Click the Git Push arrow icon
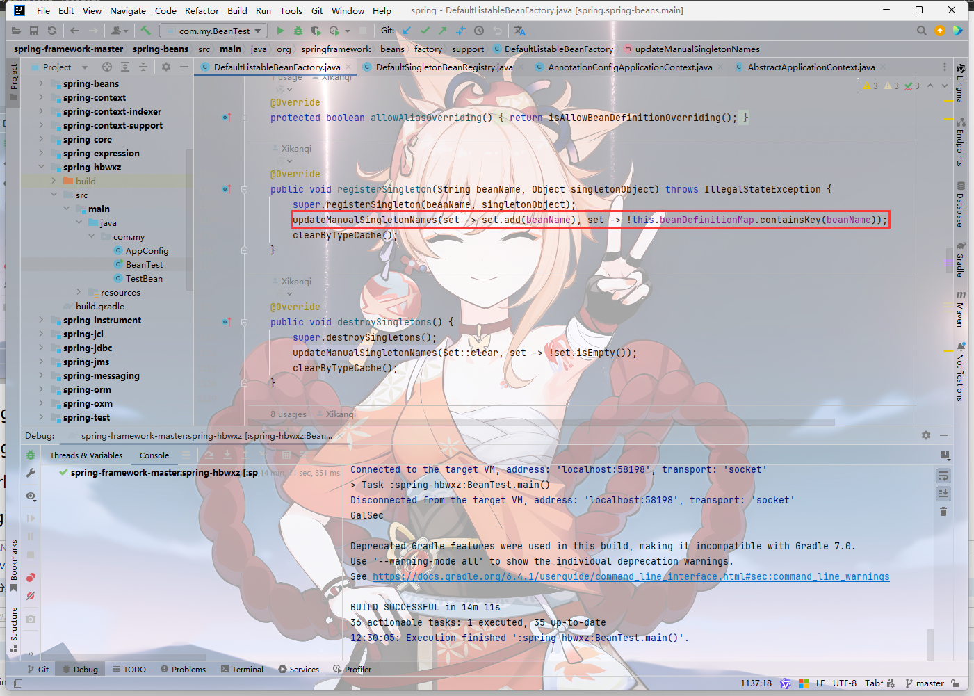 (443, 31)
